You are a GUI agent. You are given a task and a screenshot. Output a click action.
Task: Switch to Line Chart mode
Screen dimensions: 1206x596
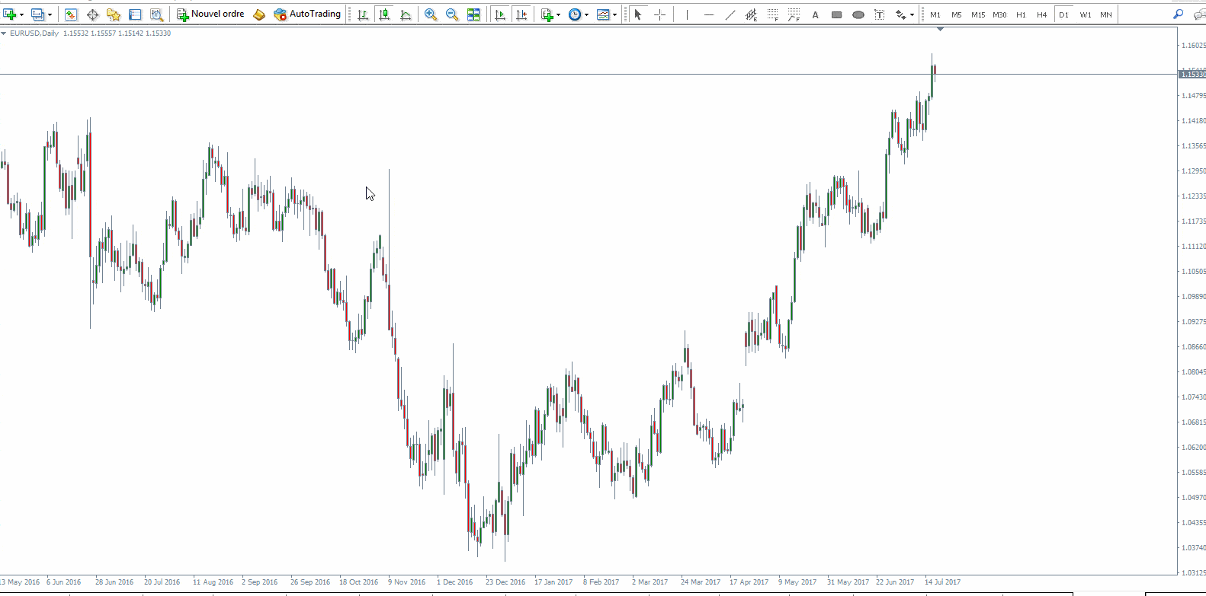click(406, 14)
